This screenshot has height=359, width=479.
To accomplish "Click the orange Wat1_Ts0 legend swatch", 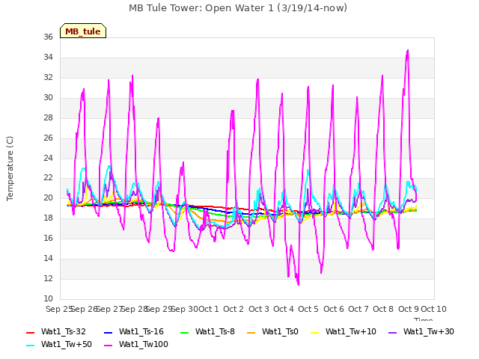I will click(x=251, y=332).
